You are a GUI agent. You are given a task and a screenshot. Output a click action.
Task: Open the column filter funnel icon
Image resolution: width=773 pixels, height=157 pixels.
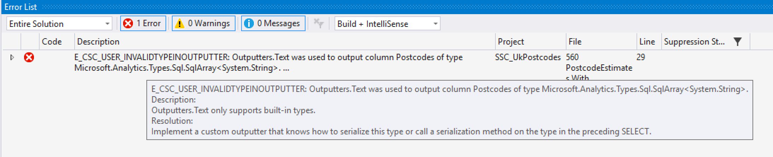[x=737, y=42]
